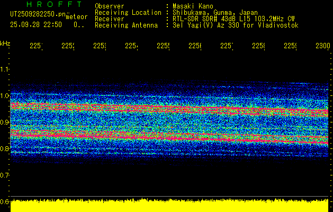Screen dimensions: 333x212
Task: Click the 2253 time axis marker
Action: tap(100, 46)
